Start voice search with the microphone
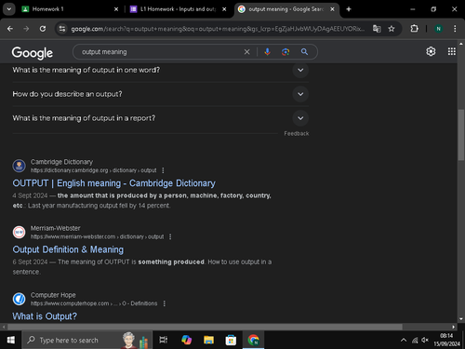 (267, 52)
